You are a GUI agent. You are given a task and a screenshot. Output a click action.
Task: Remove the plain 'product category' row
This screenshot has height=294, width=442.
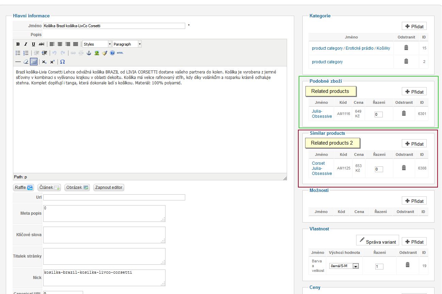point(406,62)
